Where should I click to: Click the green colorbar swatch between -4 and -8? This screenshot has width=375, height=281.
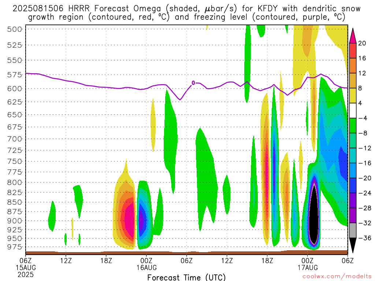tap(353, 126)
